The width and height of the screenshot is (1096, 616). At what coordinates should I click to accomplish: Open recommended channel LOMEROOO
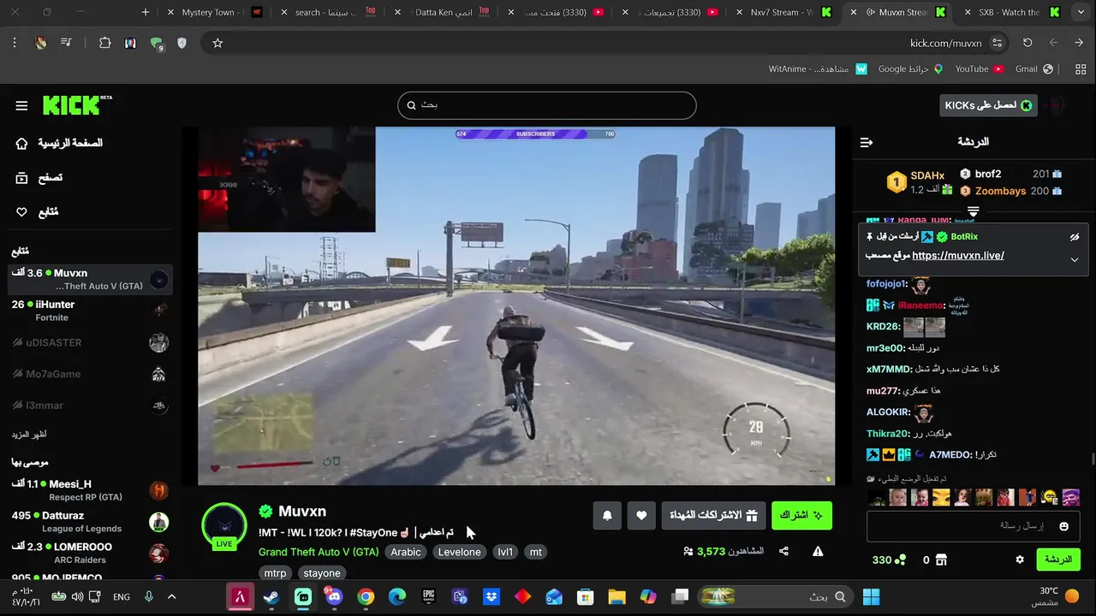click(x=90, y=553)
